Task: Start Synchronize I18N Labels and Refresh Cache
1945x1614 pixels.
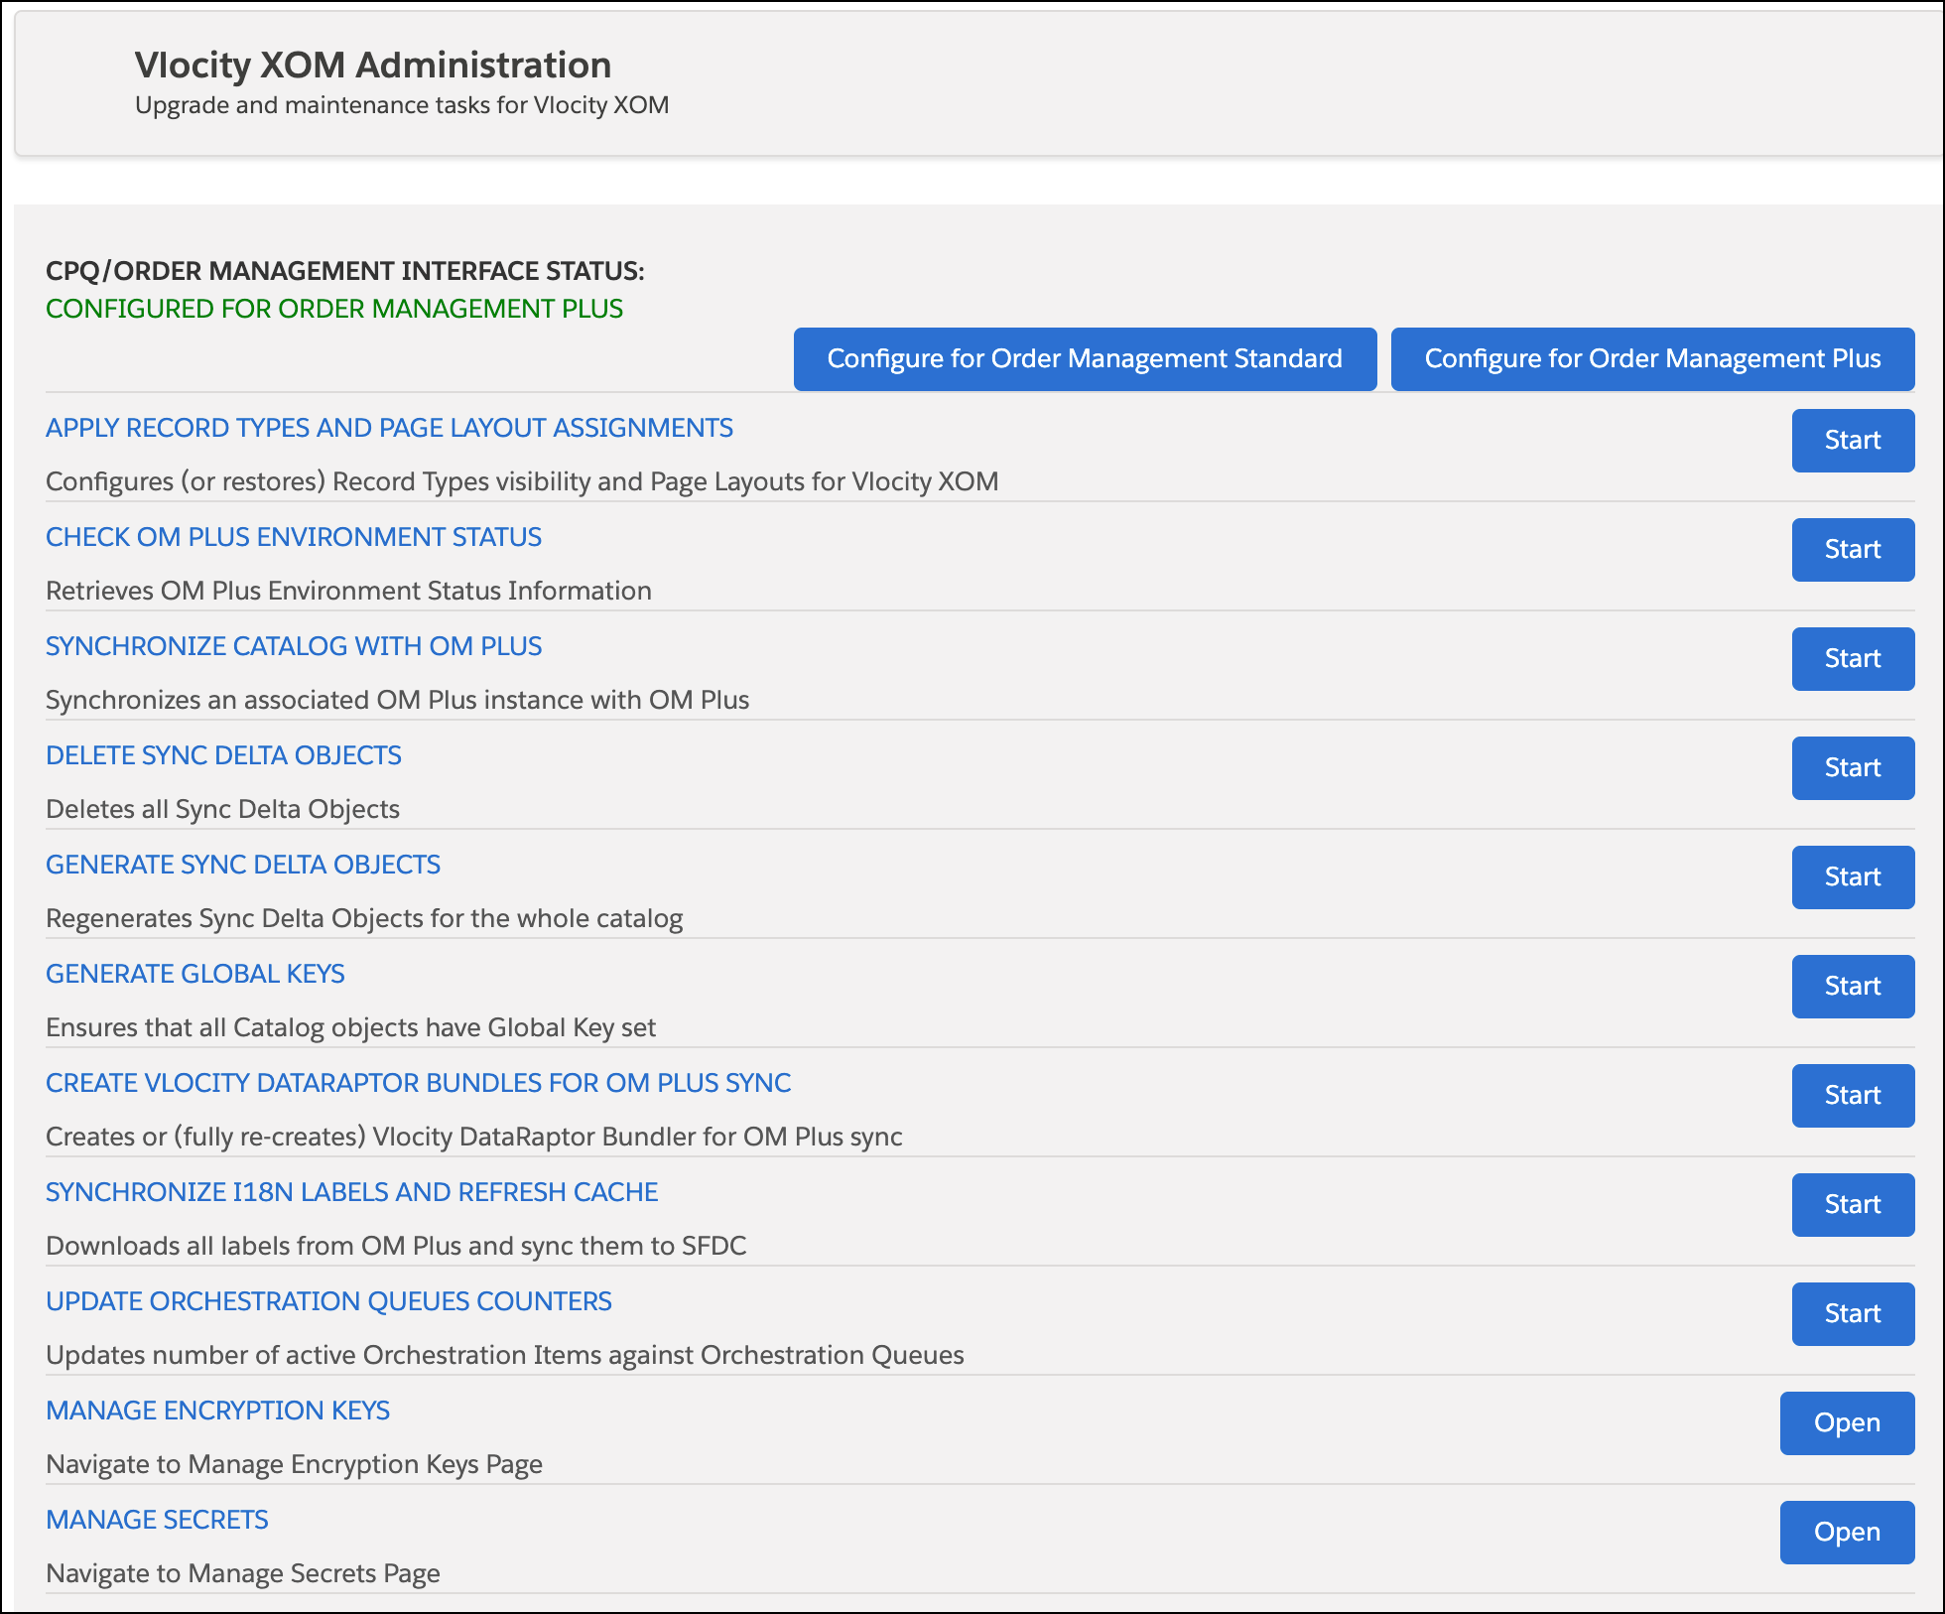Action: tap(1852, 1205)
